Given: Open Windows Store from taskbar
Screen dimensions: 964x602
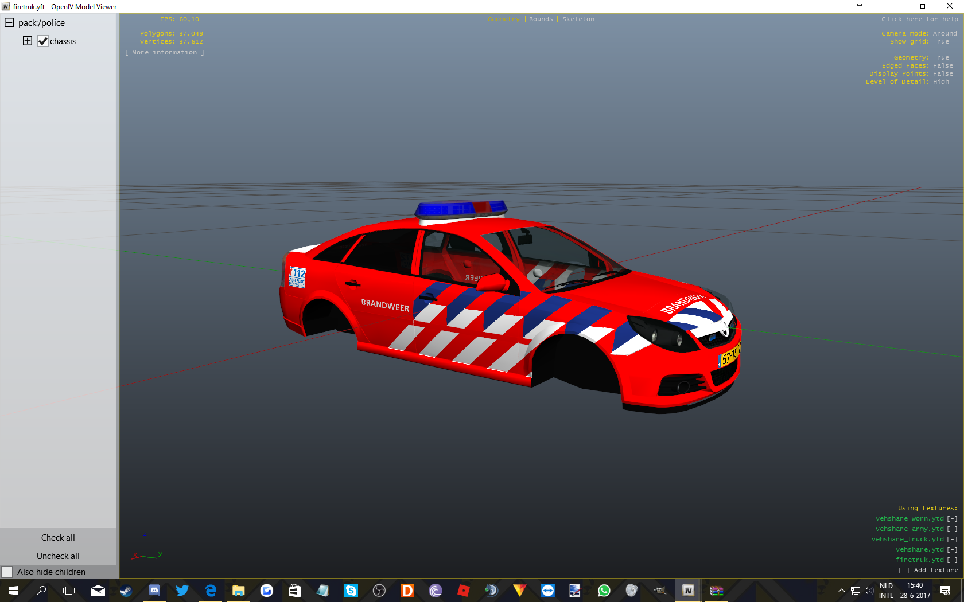Looking at the screenshot, I should point(294,591).
